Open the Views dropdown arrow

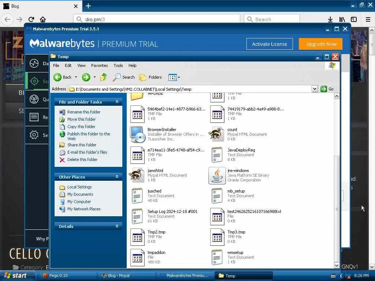(179, 78)
